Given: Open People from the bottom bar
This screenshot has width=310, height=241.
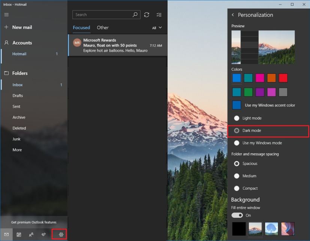Looking at the screenshot, I should click(x=31, y=235).
